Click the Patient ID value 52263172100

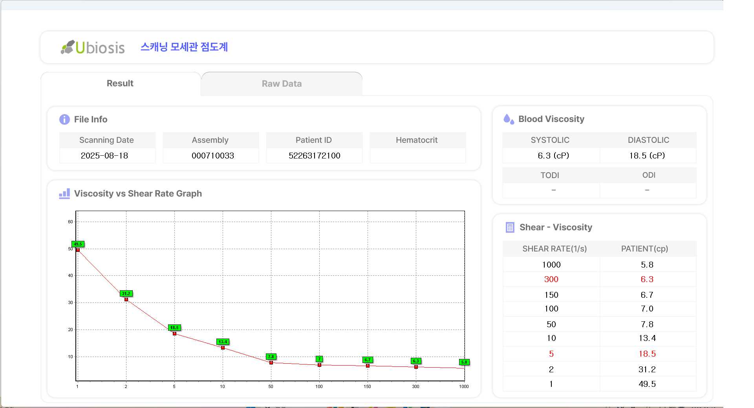(314, 156)
